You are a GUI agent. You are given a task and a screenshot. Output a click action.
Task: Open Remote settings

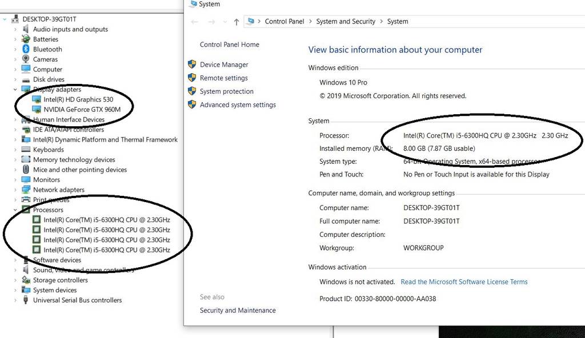coord(224,78)
